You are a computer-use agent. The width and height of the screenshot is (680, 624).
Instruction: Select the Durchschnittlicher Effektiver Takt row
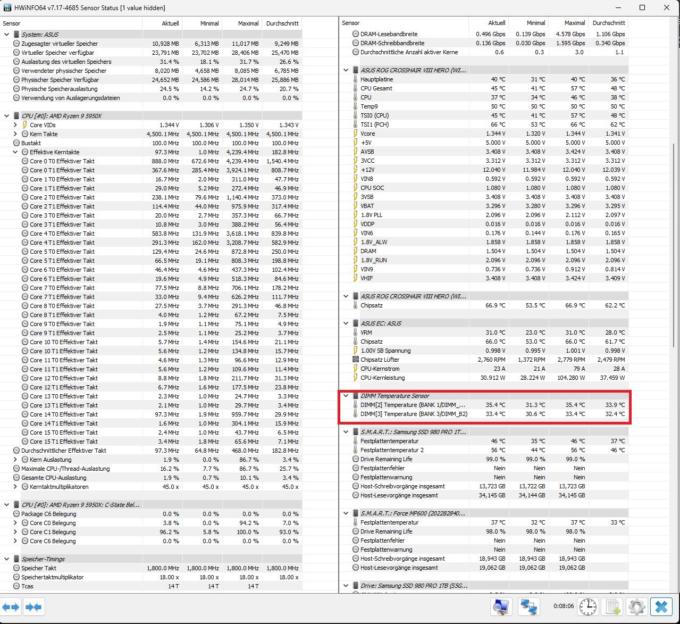click(x=151, y=451)
